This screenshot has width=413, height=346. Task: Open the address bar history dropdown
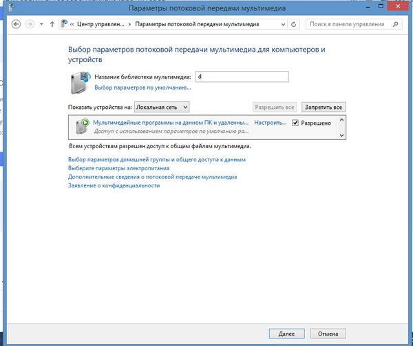click(283, 24)
